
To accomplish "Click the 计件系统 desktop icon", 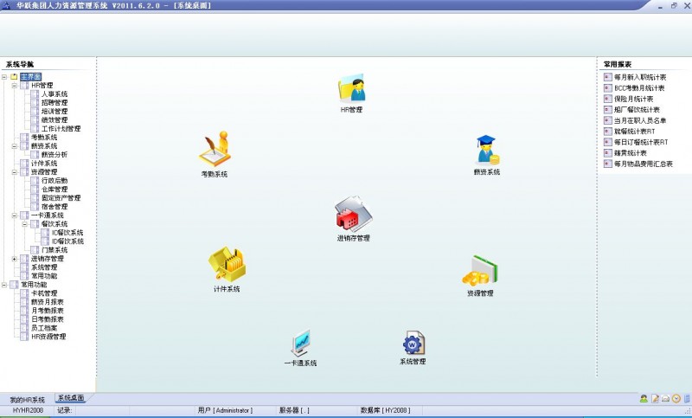I will click(227, 264).
